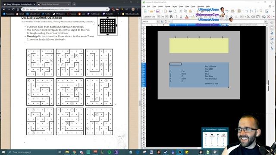Expand the Name Box dropdown
Image resolution: width=276 pixels, height=155 pixels.
pyautogui.click(x=158, y=22)
